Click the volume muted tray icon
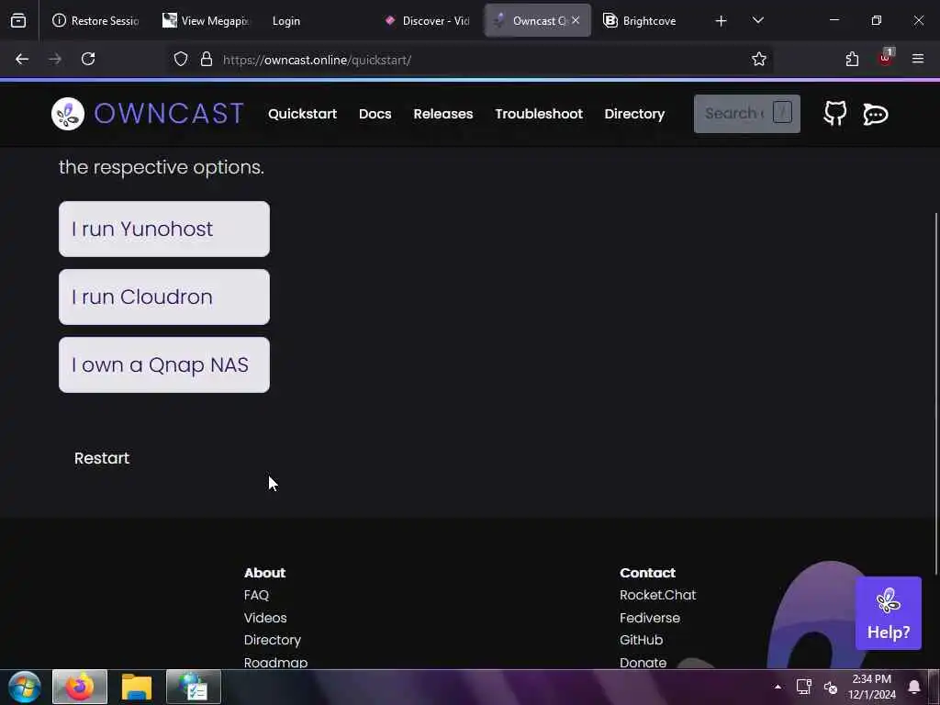This screenshot has width=940, height=705. (x=830, y=687)
